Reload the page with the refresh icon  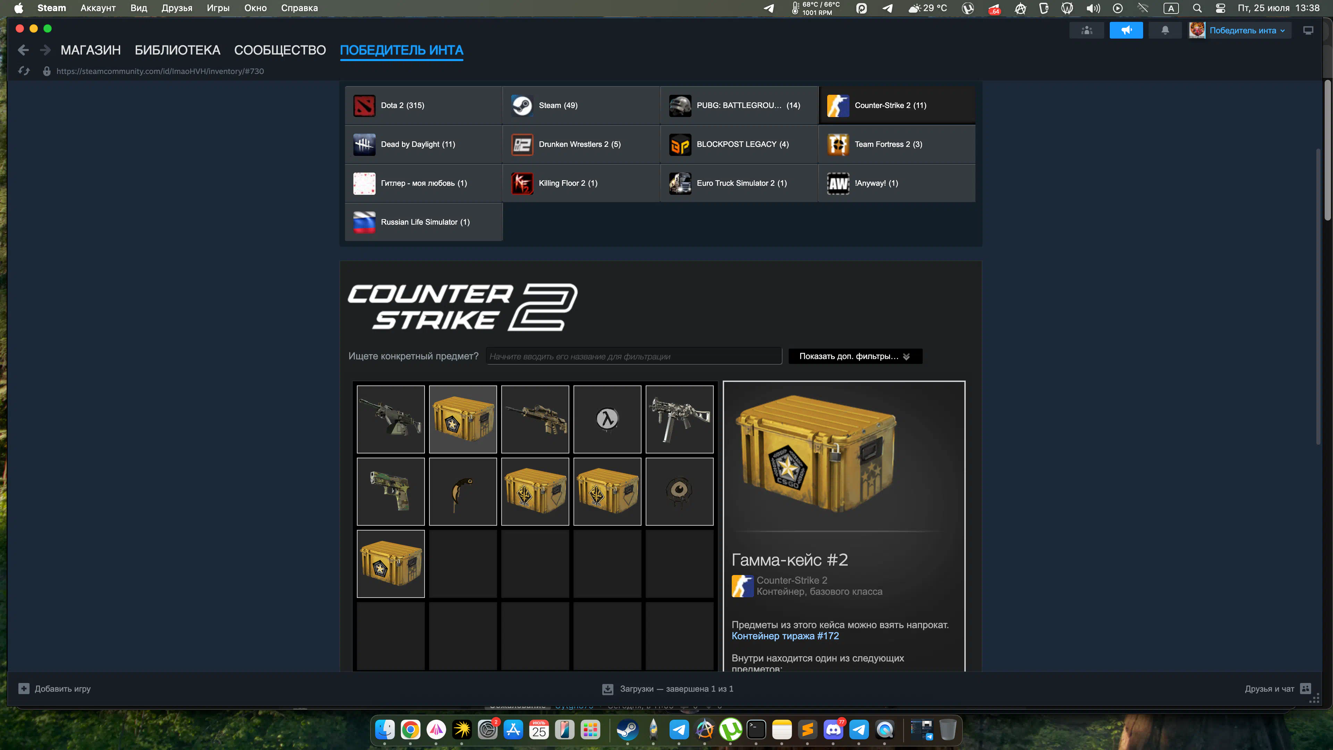[24, 71]
